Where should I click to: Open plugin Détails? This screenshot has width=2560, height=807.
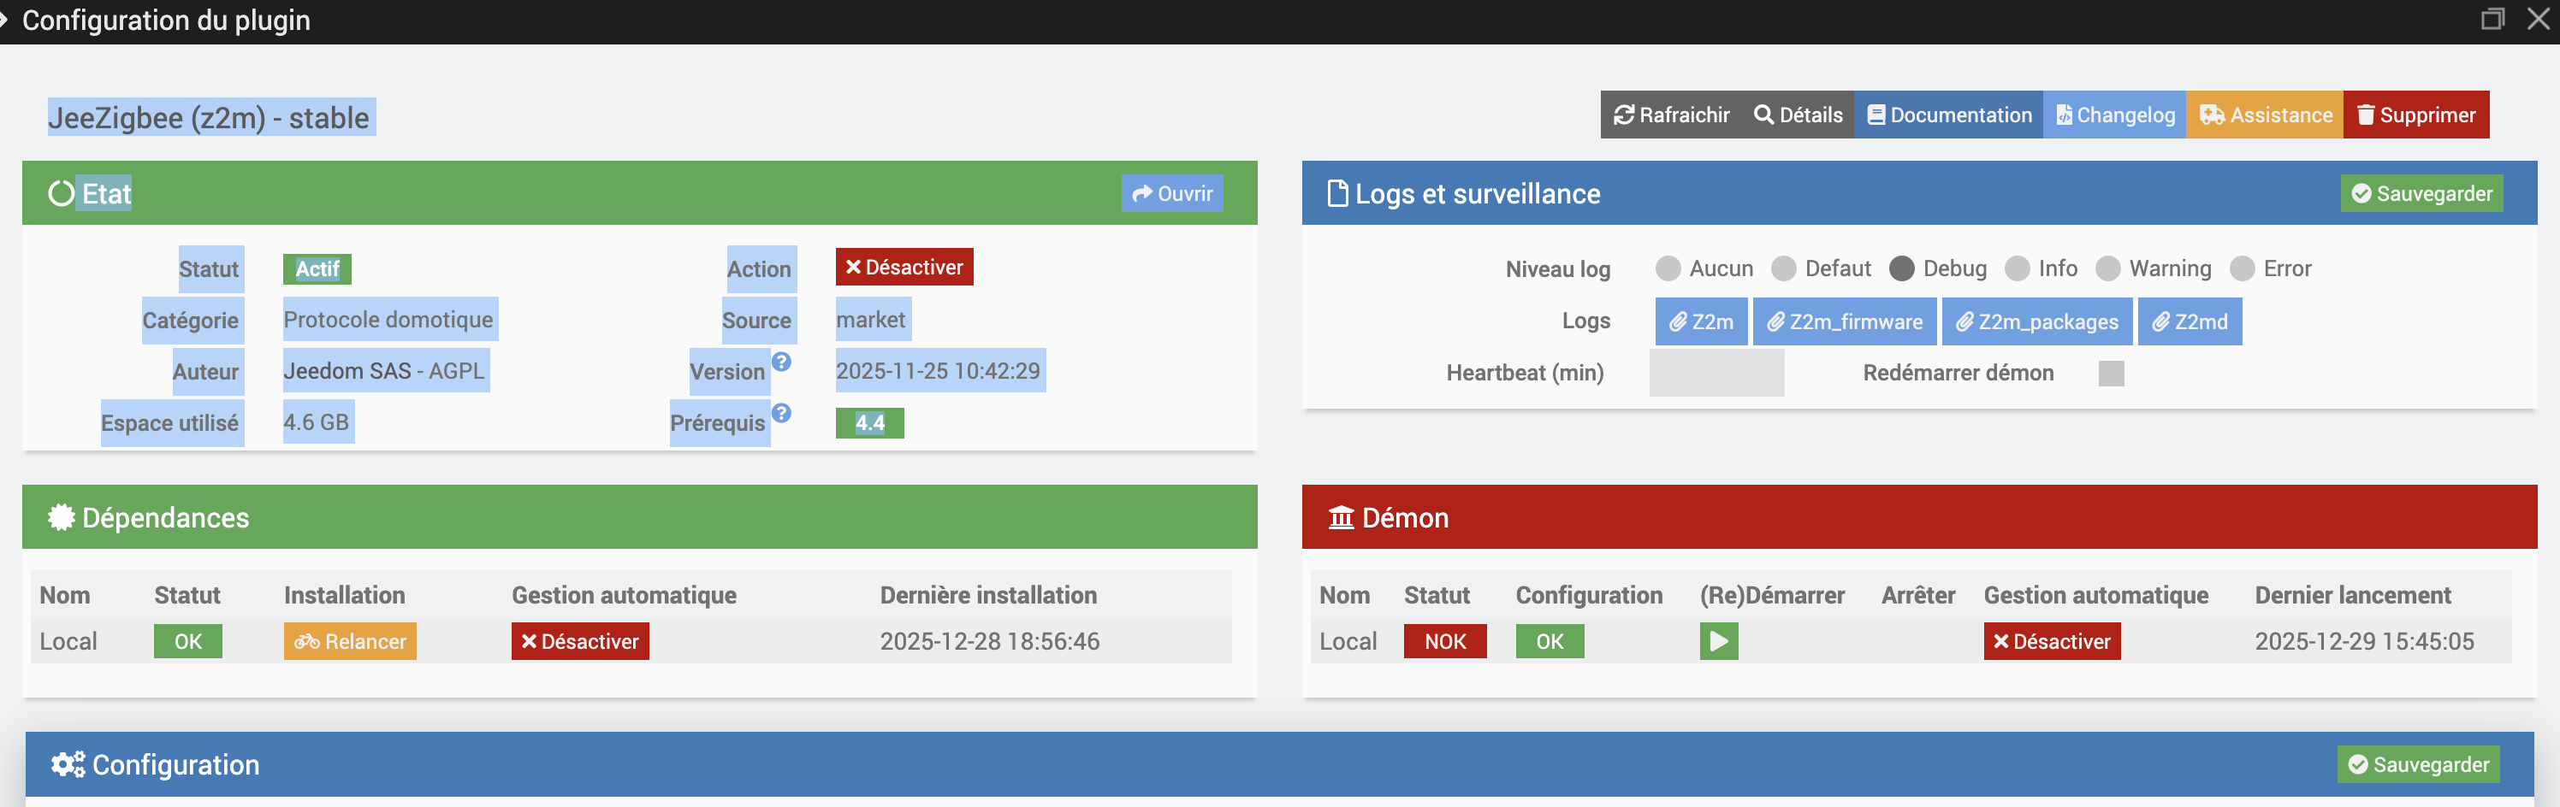pyautogui.click(x=1798, y=115)
